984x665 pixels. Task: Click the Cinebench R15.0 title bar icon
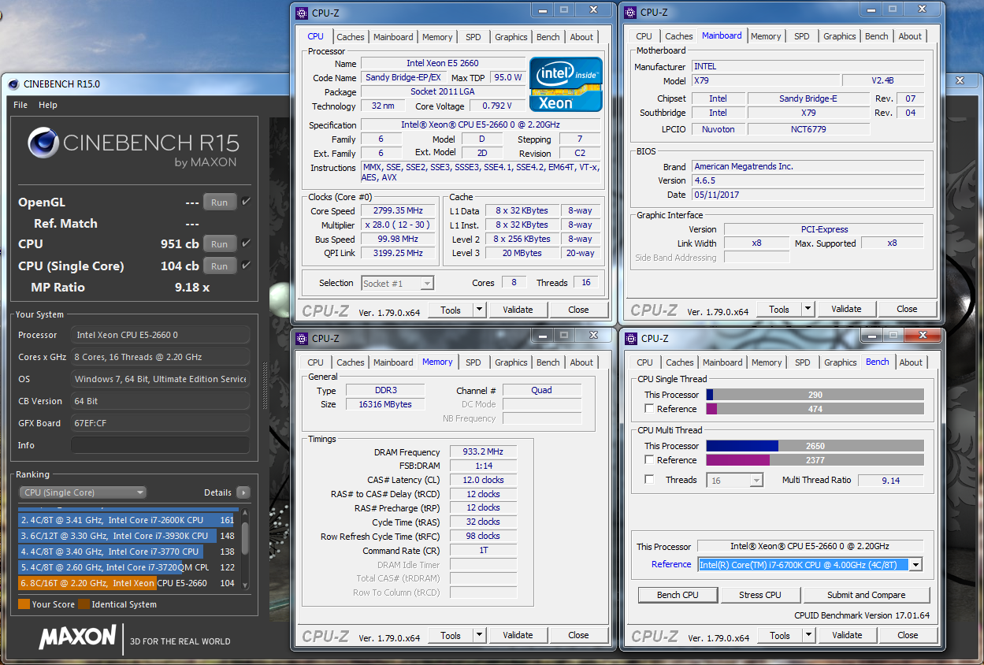click(14, 84)
